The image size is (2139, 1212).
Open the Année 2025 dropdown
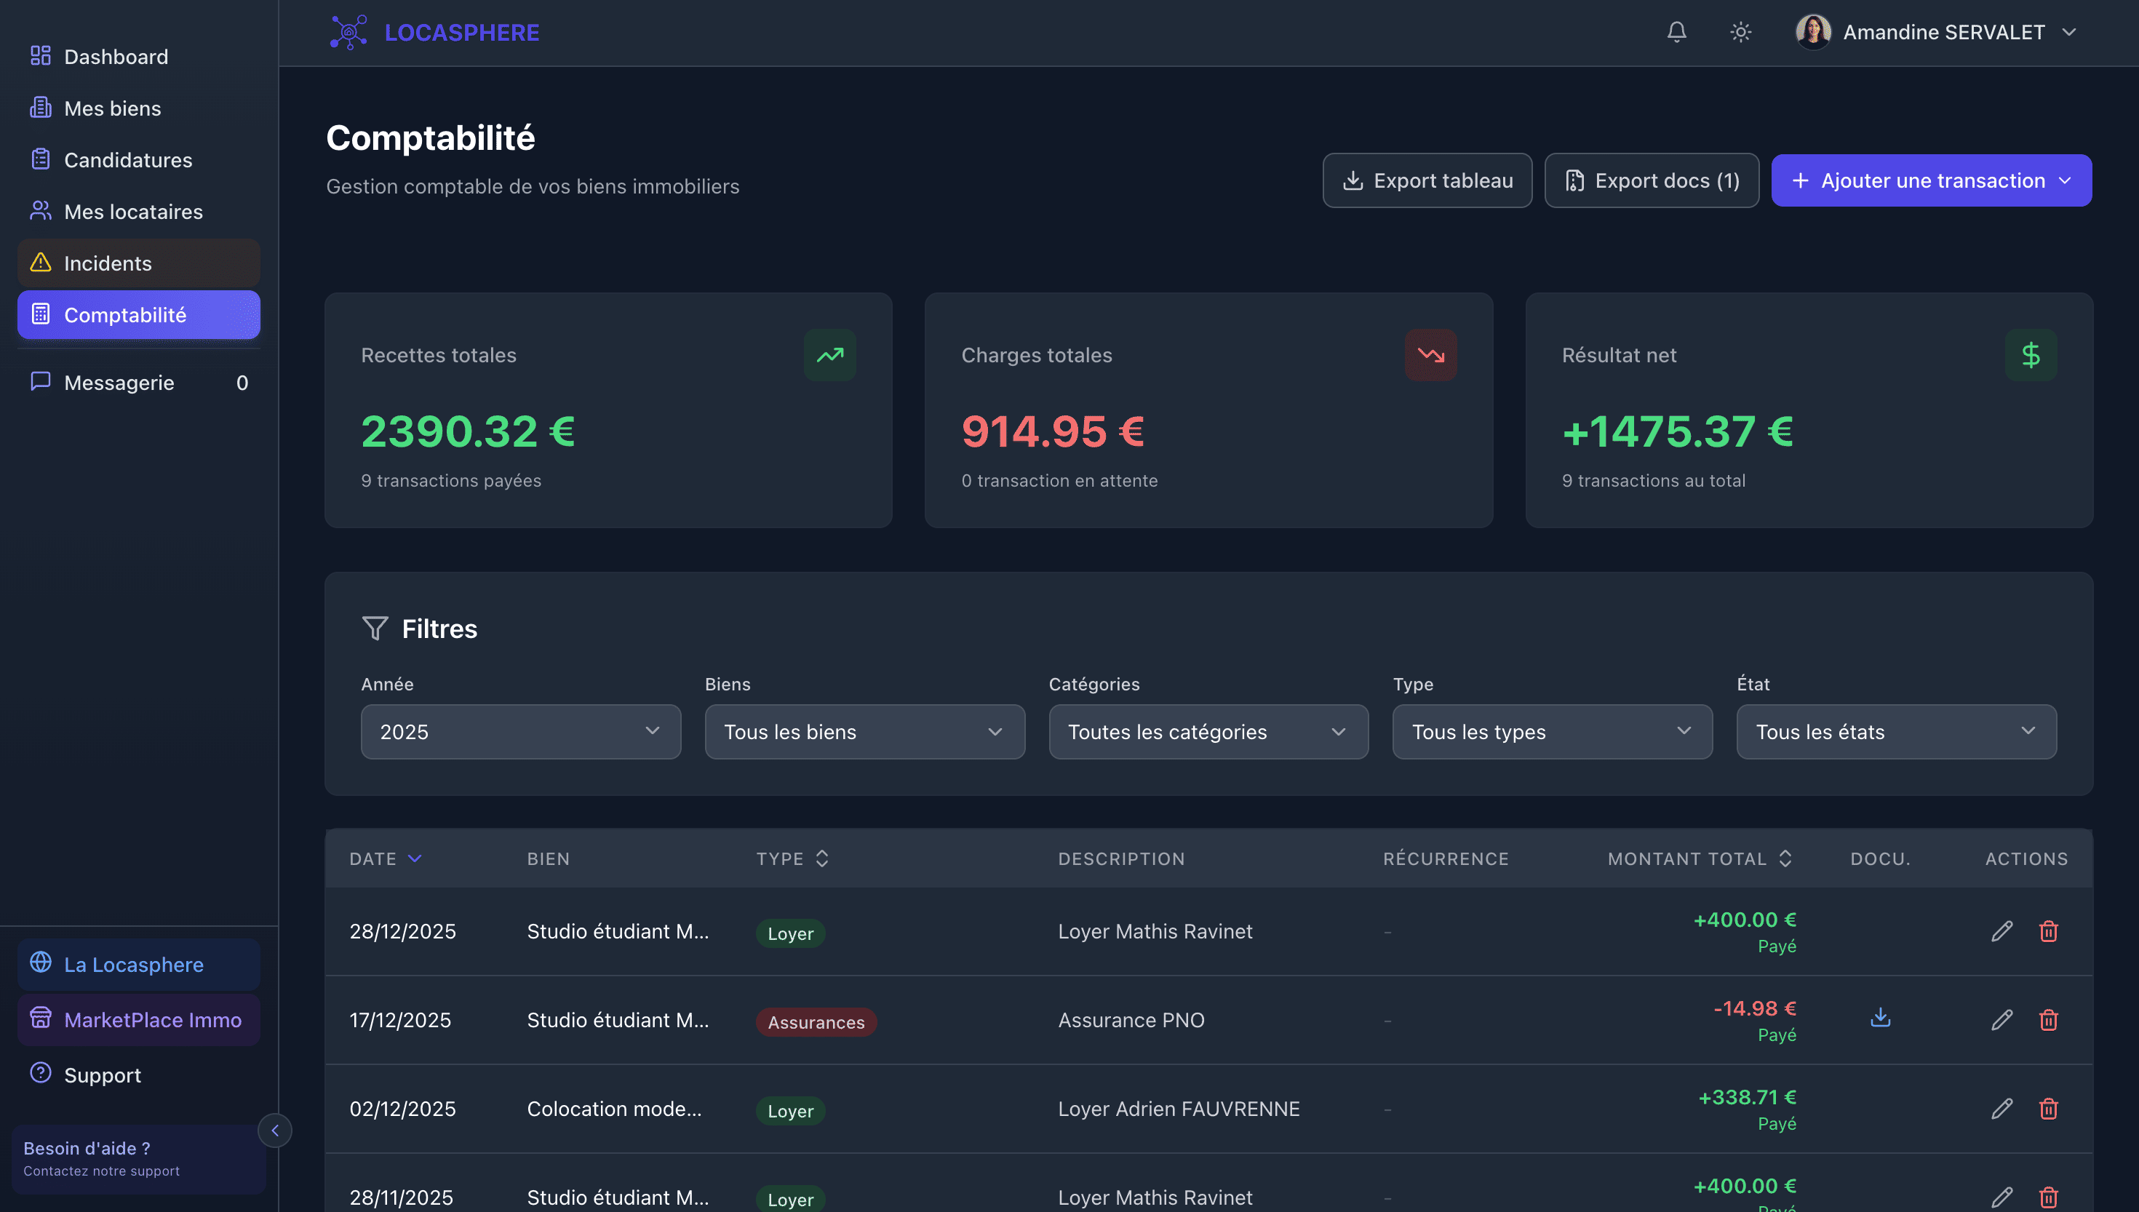520,732
